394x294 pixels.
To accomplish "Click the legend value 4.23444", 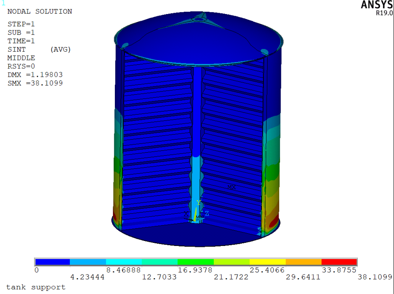I will (x=87, y=277).
